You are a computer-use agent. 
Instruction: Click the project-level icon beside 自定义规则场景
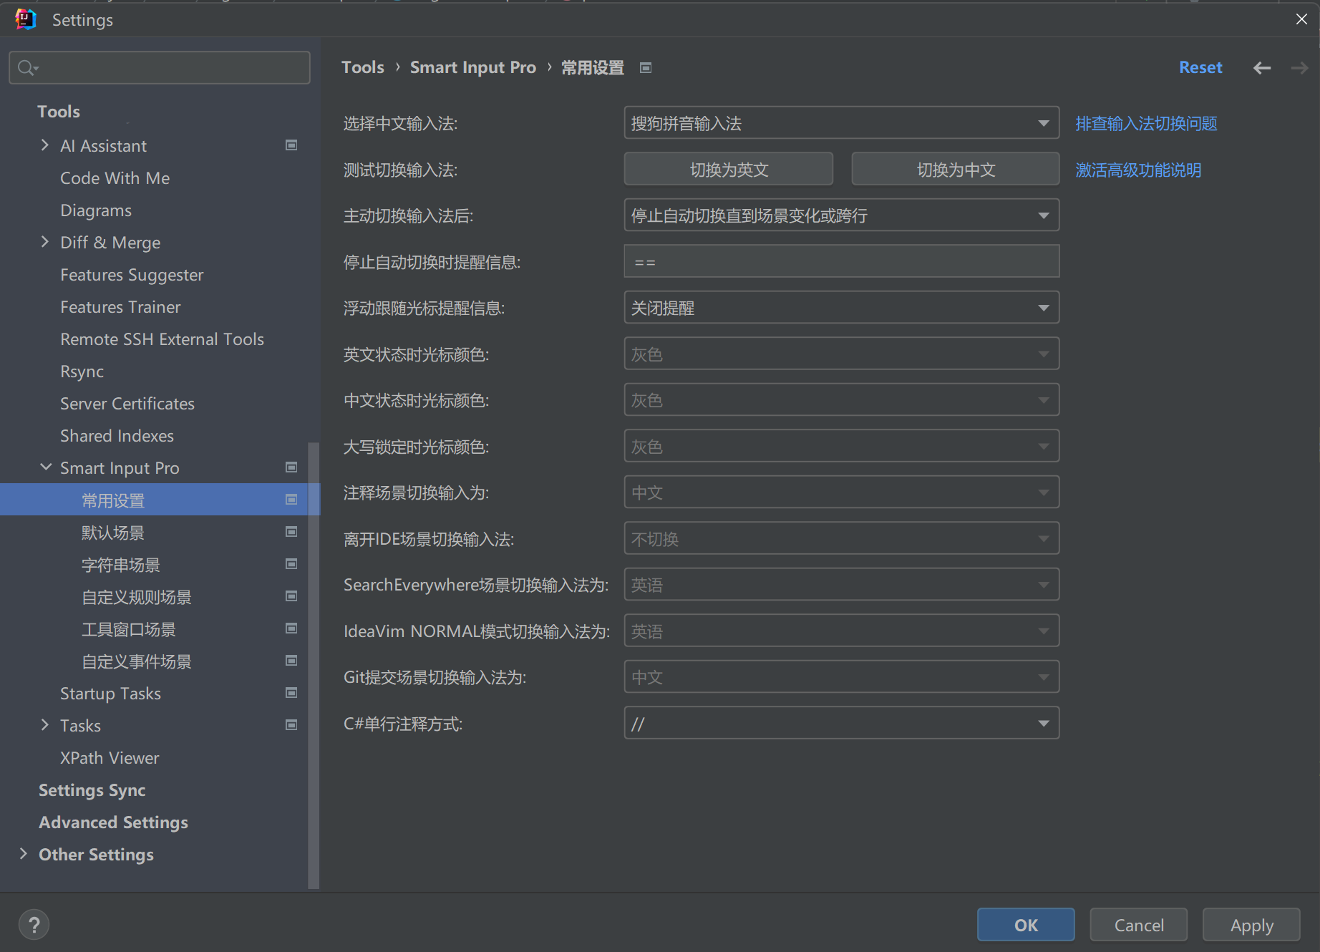(x=291, y=596)
